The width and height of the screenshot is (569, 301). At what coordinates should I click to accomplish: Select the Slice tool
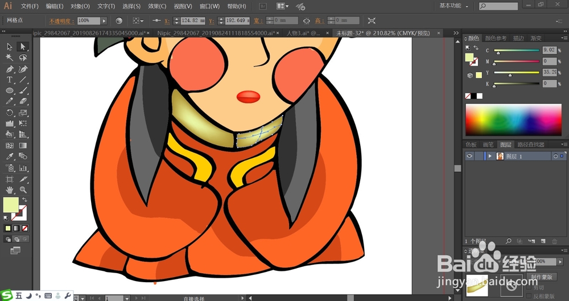pyautogui.click(x=23, y=179)
